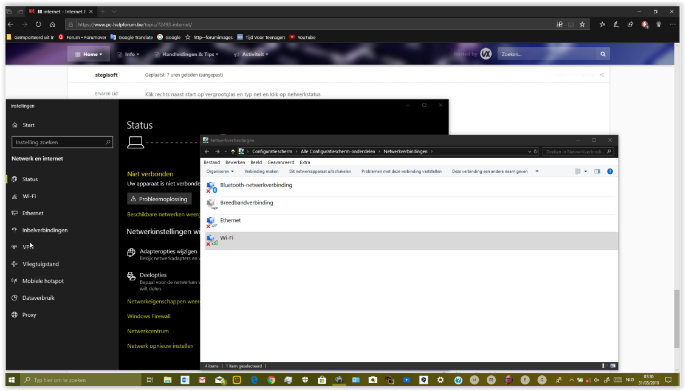Expand the Organiseren dropdown
Viewport: 686px width, 391px height.
pyautogui.click(x=220, y=171)
